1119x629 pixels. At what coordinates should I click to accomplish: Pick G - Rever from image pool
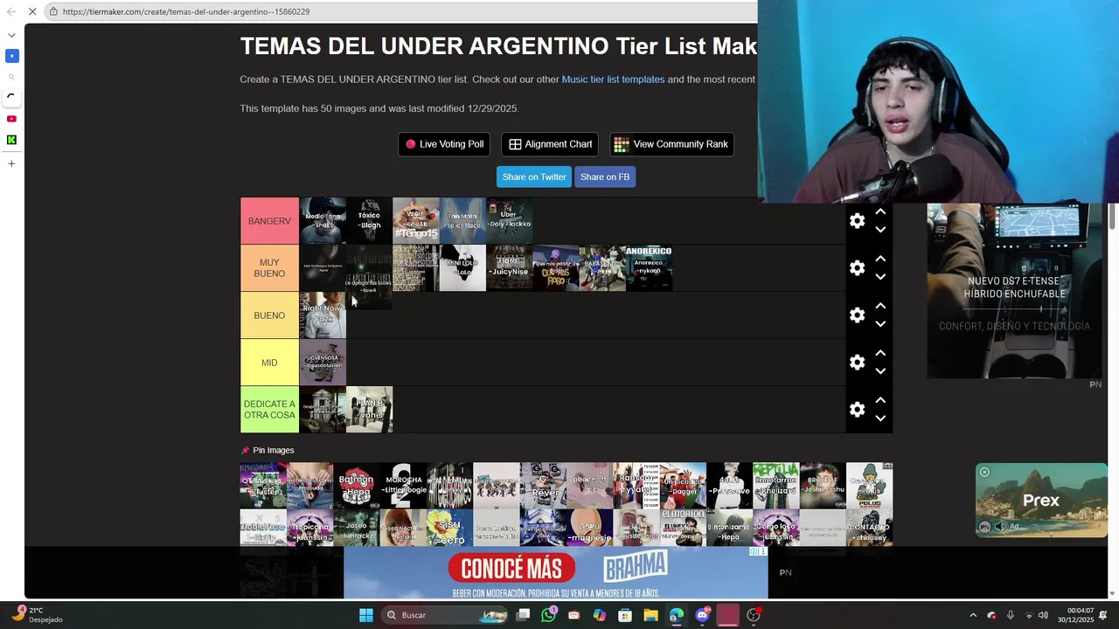tap(543, 486)
